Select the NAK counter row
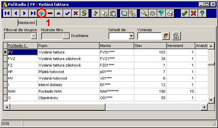The height and width of the screenshot is (128, 218). pos(105,91)
